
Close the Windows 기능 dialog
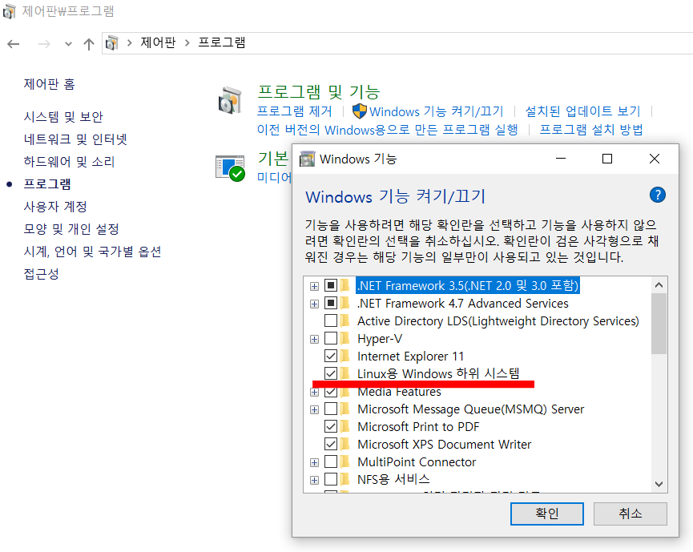[655, 159]
